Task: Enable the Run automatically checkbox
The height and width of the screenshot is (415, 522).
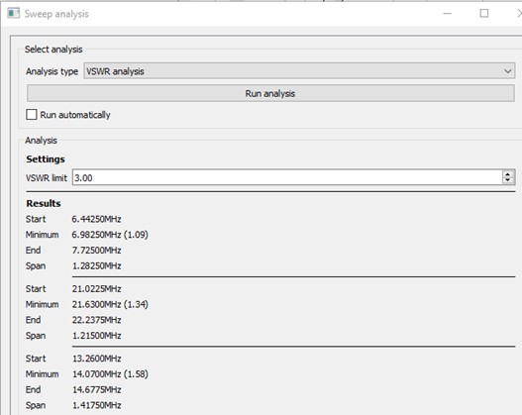Action: point(32,115)
